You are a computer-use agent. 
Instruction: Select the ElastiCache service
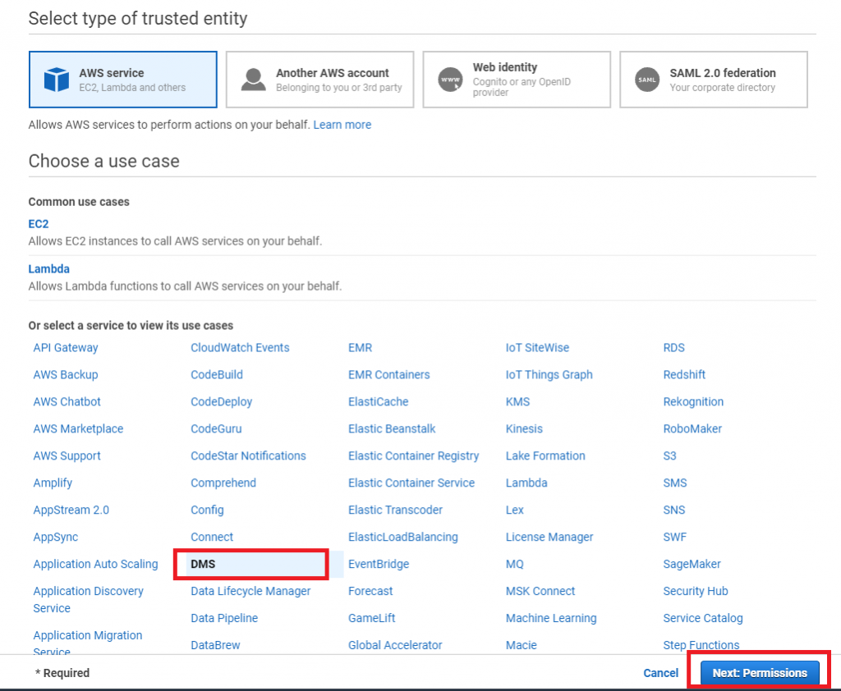click(x=378, y=401)
